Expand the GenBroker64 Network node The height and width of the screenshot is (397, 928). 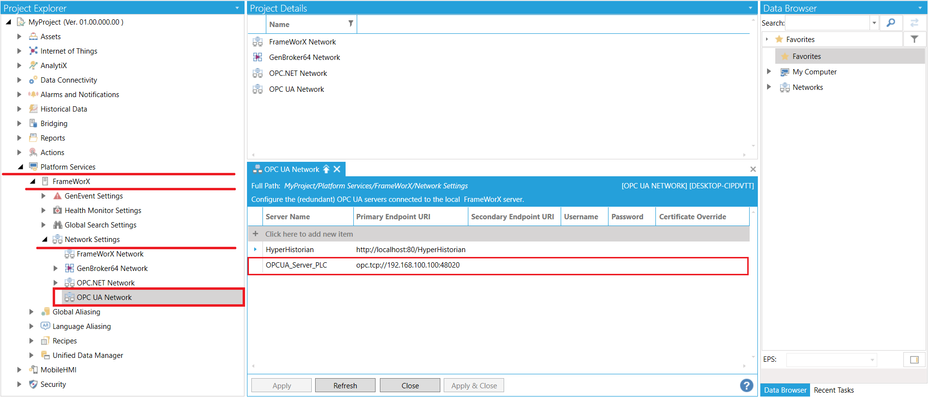(55, 269)
